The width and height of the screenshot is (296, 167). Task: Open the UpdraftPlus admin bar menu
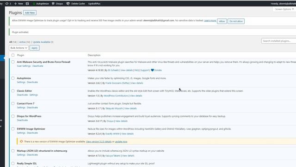(94, 4)
